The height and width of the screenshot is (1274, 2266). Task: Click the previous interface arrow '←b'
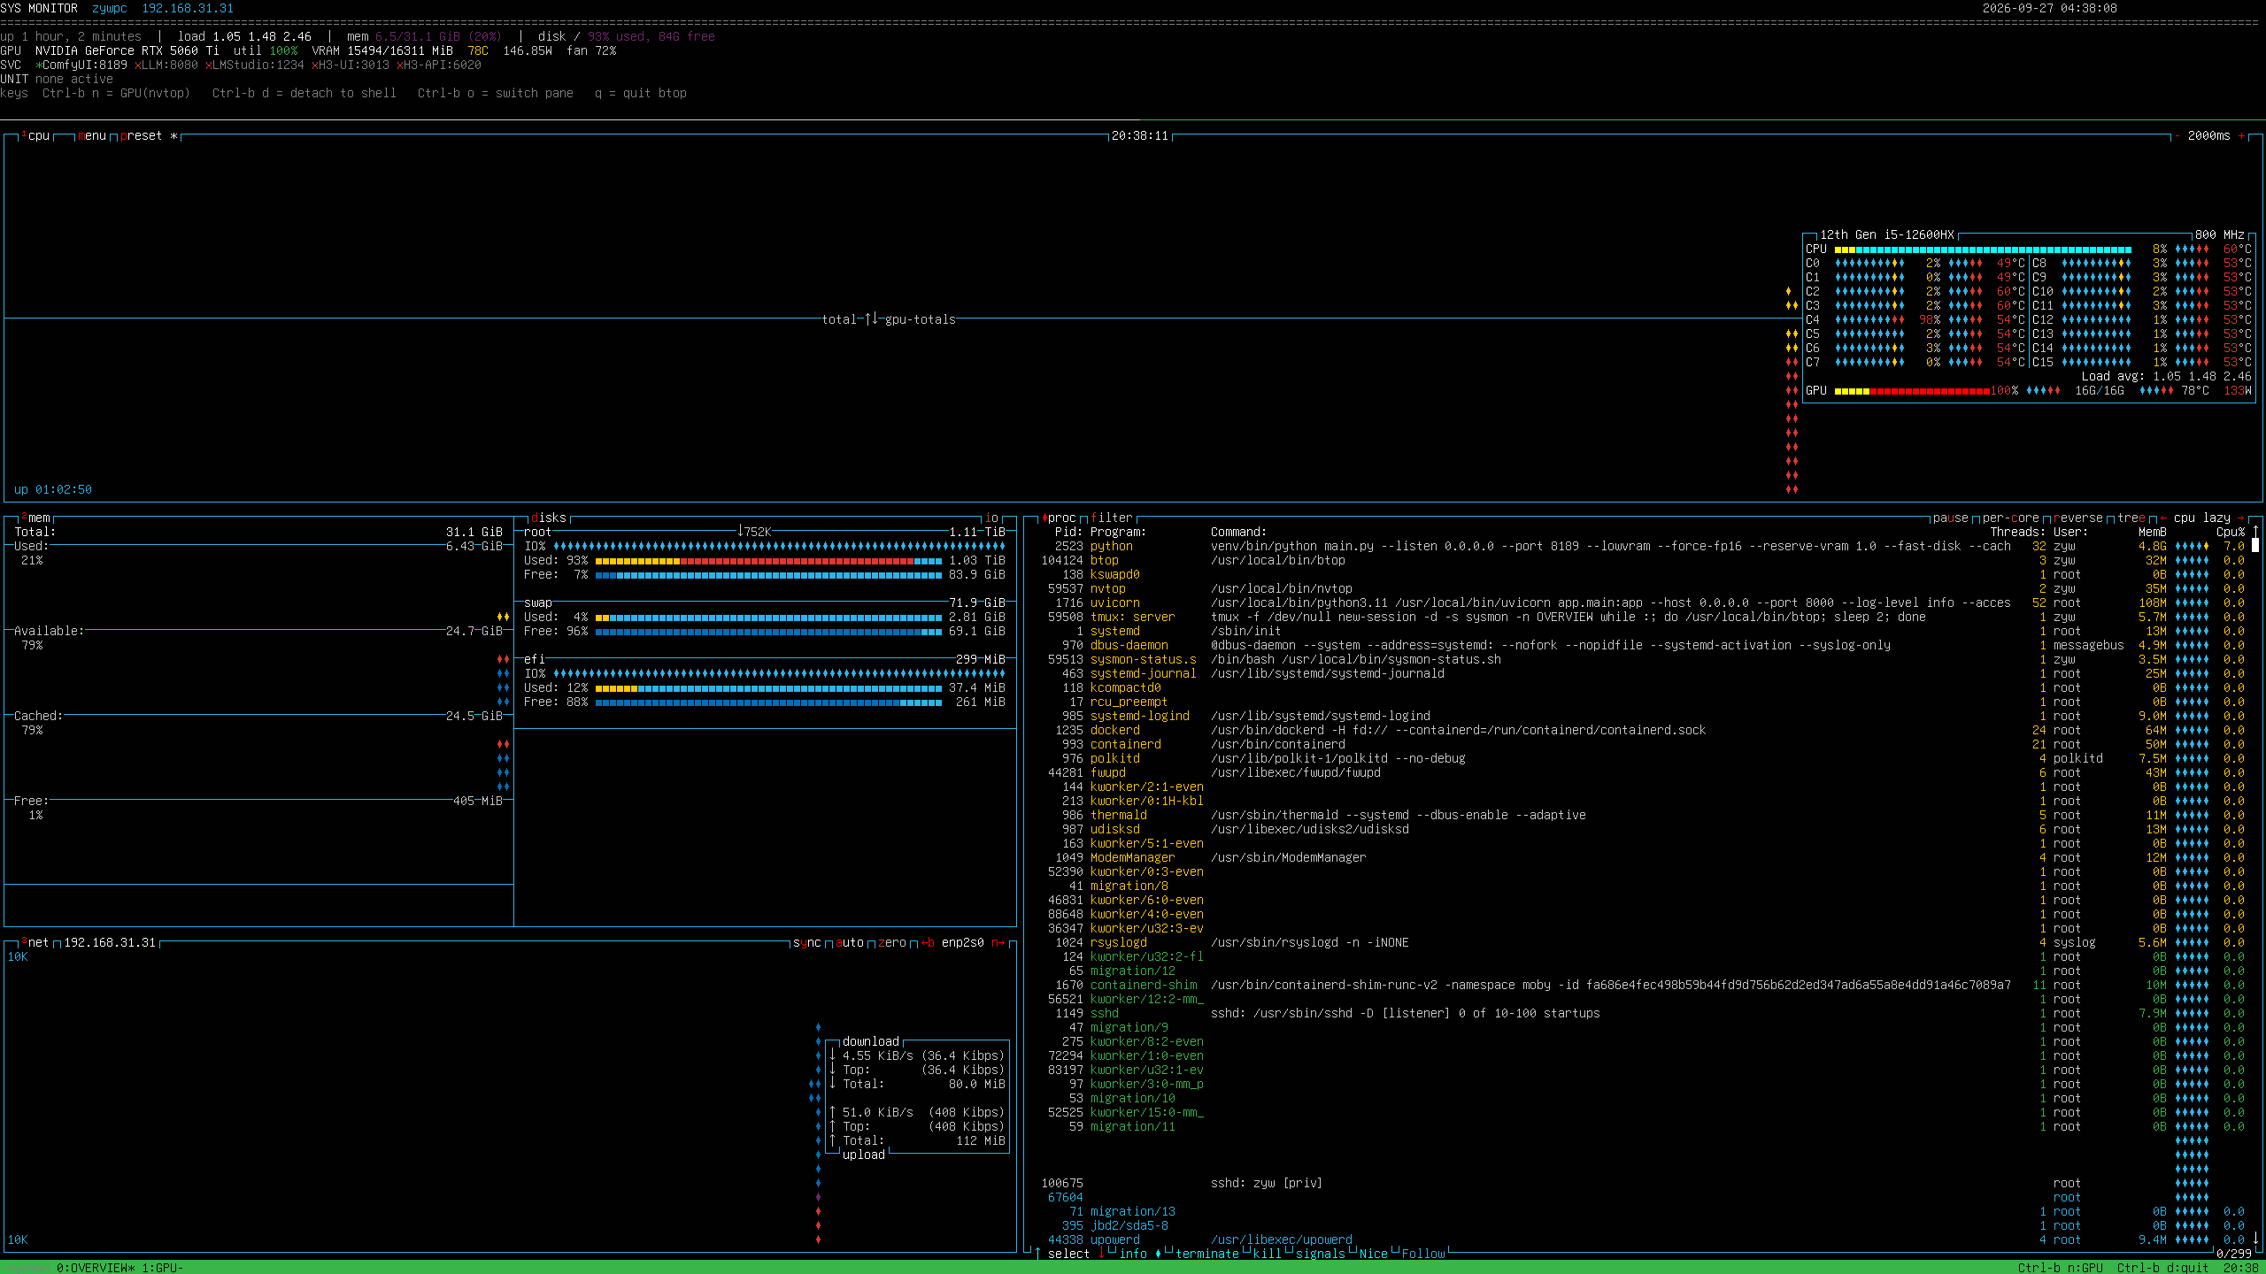(928, 942)
